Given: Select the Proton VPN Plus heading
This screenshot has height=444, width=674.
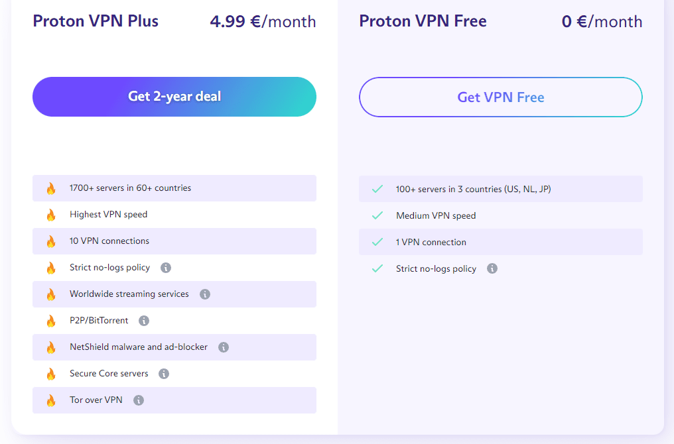Looking at the screenshot, I should click(x=96, y=21).
